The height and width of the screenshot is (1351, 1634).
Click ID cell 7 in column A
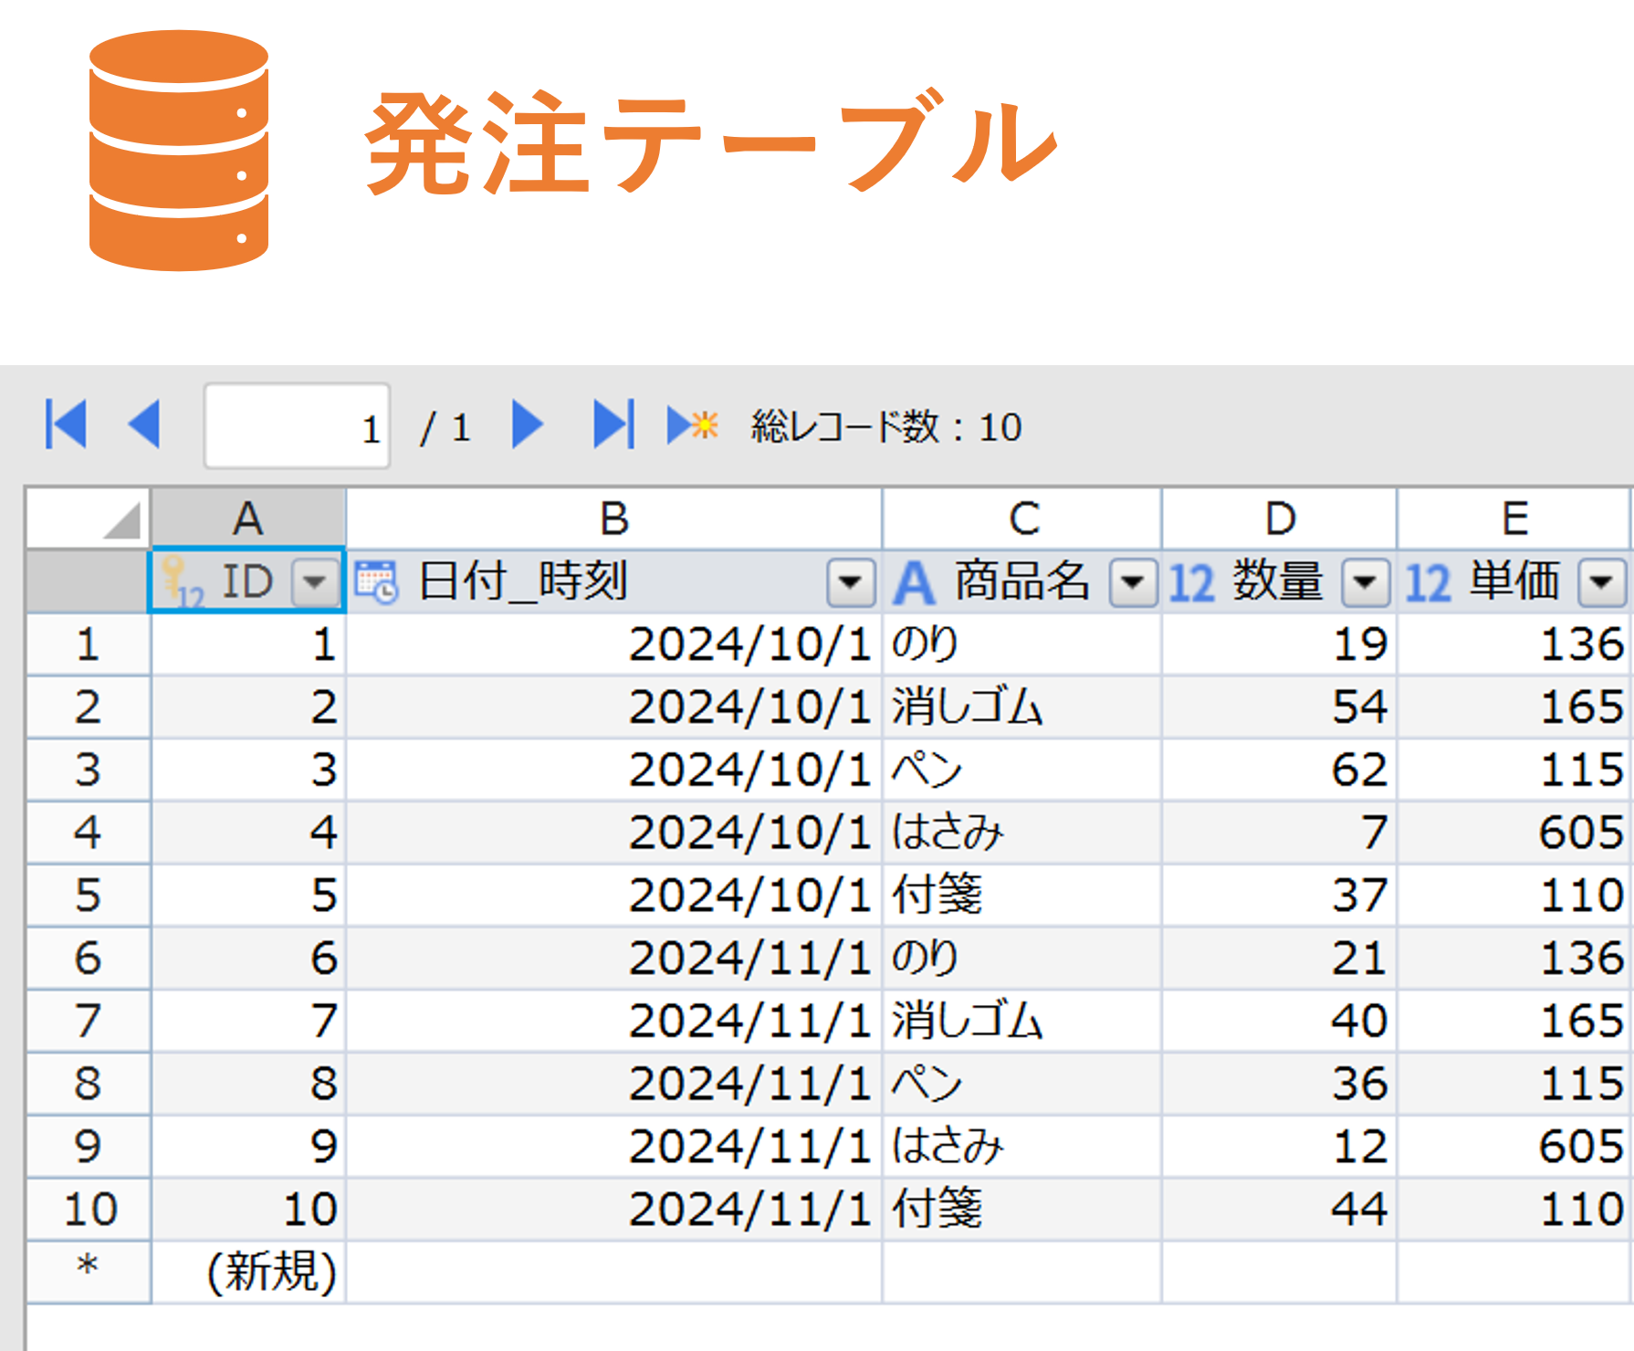tap(248, 1021)
